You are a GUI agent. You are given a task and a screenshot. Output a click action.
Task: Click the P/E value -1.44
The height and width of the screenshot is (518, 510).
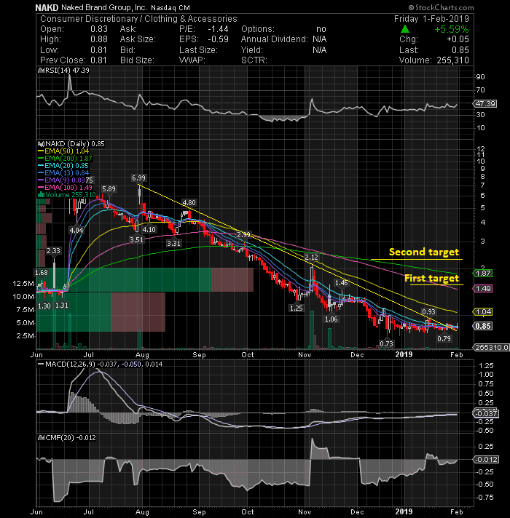coord(218,29)
